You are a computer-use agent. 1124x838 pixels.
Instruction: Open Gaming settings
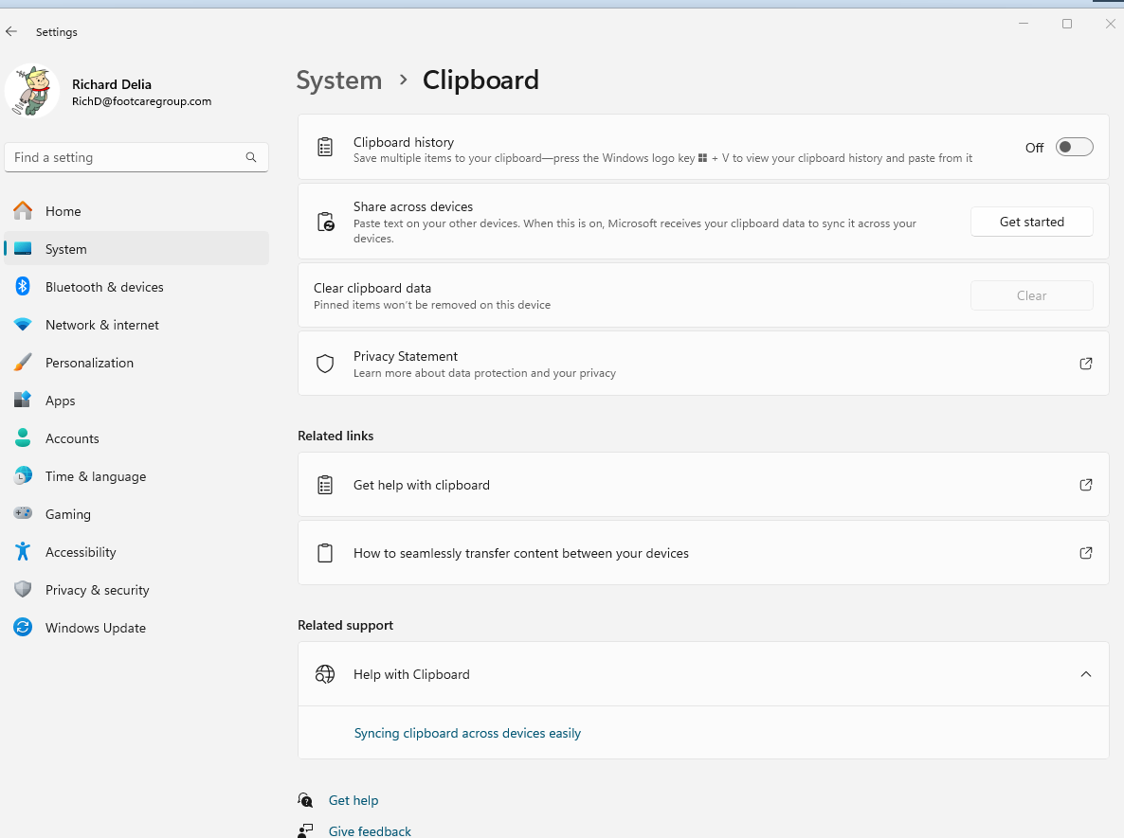click(136, 515)
